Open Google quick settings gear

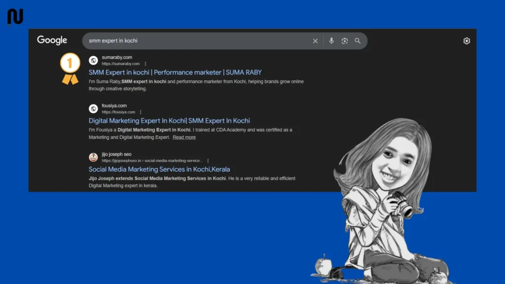467,41
